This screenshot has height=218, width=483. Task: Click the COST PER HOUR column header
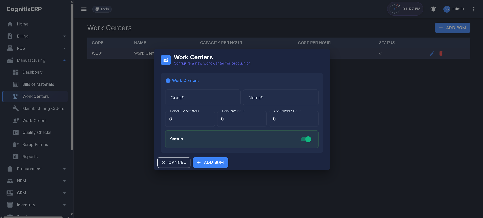pos(314,43)
